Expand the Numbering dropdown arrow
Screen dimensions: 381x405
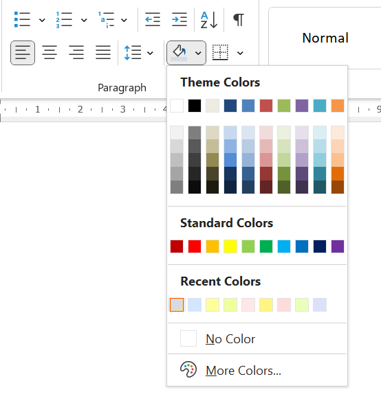[x=84, y=20]
